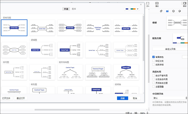
Task: Select the square-elbow mind map template in first row
Action: pyautogui.click(x=126, y=28)
